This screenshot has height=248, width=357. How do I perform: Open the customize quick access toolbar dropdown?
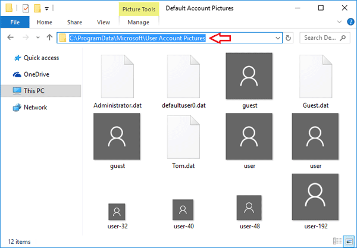[x=47, y=9]
